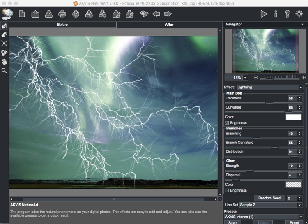
Task: Click the Print image icon
Action: pyautogui.click(x=62, y=14)
